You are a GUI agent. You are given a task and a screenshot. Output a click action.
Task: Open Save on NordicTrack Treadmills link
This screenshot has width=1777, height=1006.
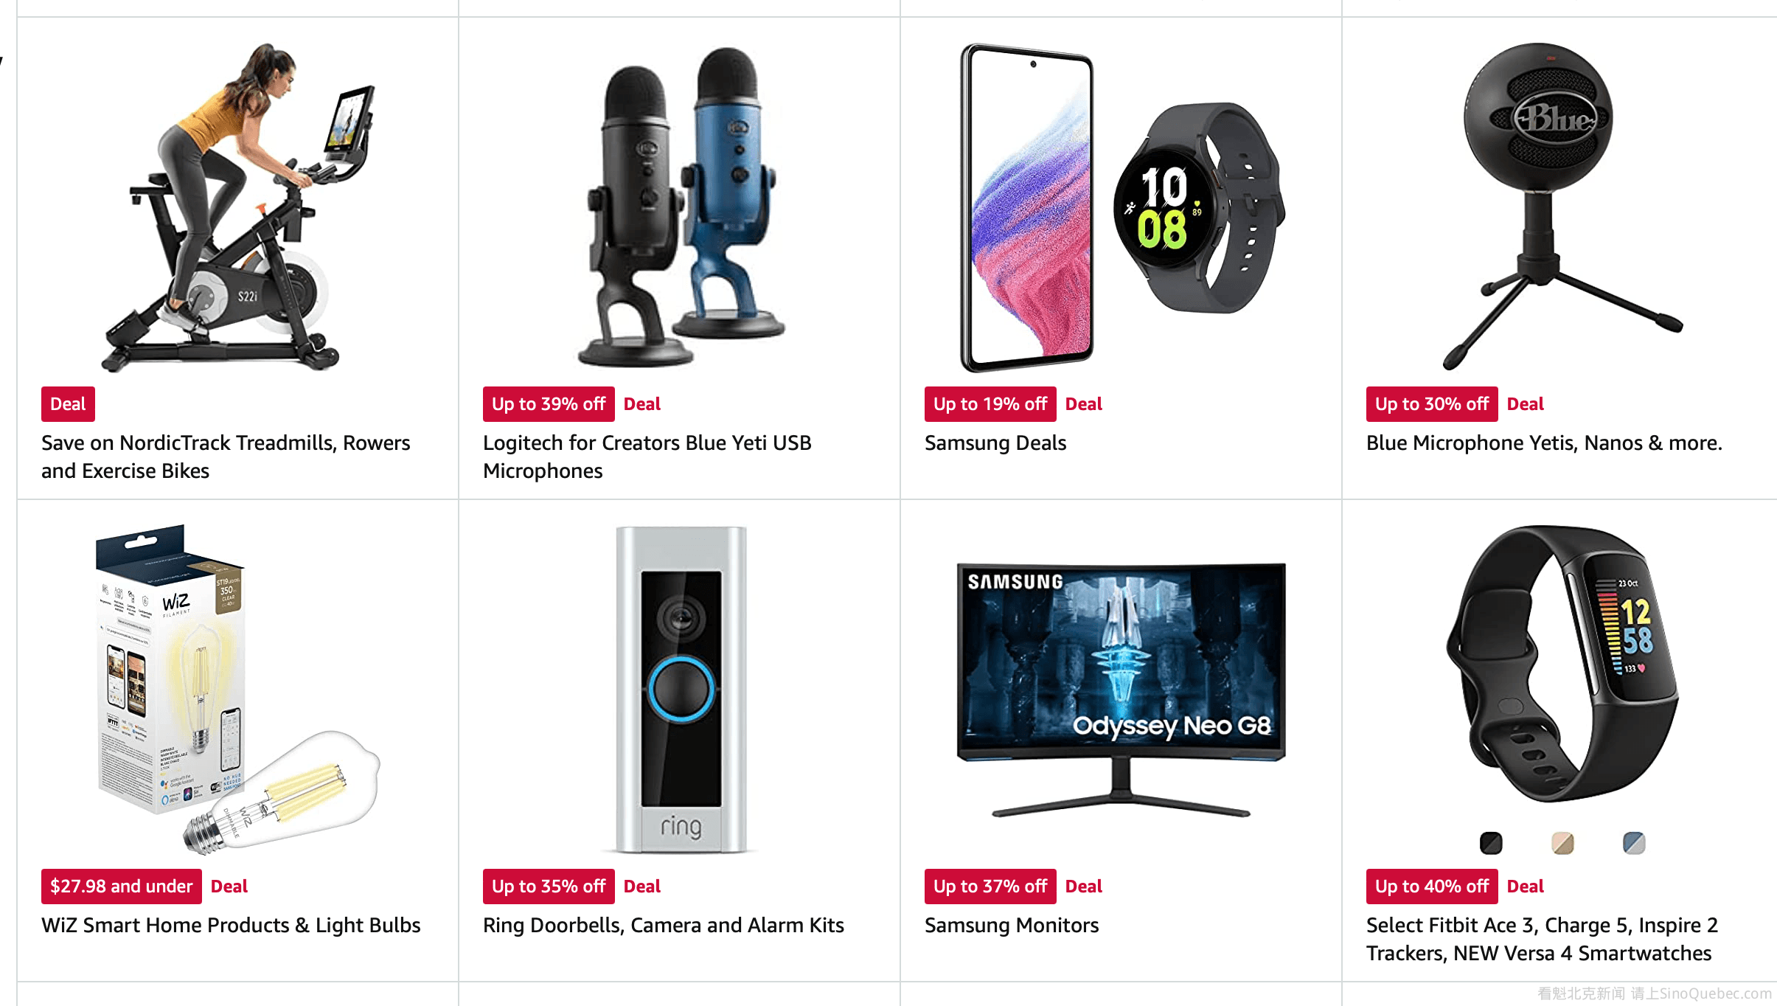pyautogui.click(x=226, y=457)
